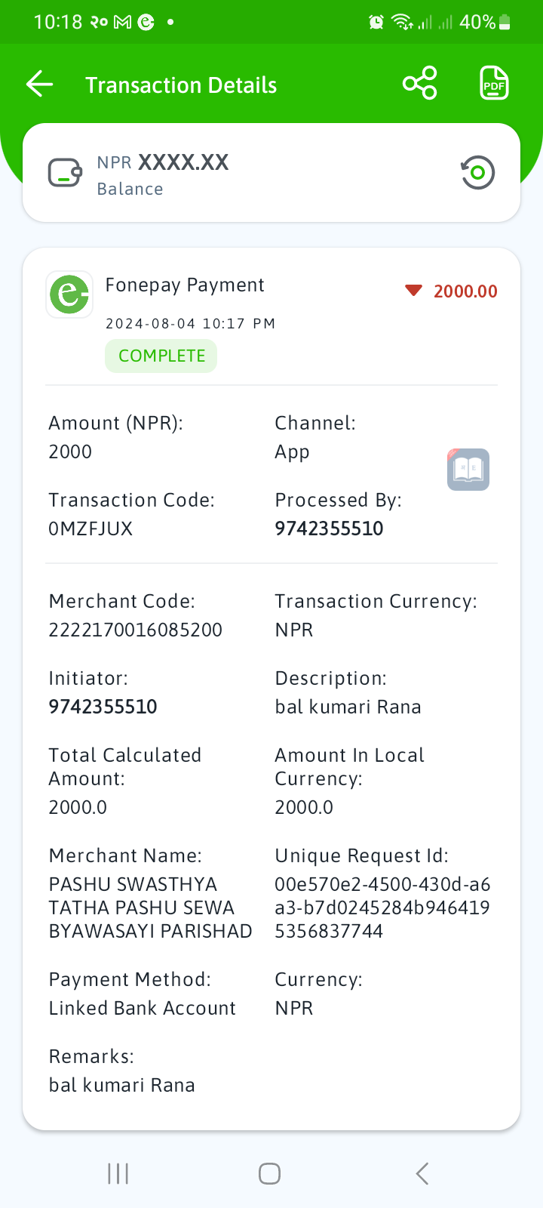Show the hidden NPR XXXX.XX balance
Image resolution: width=543 pixels, height=1208 pixels.
[x=163, y=162]
